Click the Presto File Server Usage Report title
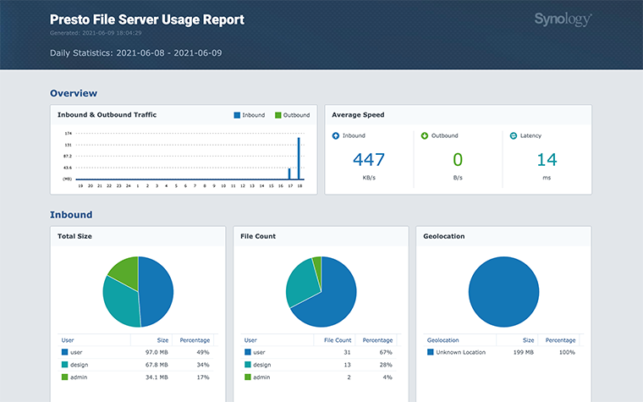Viewport: 643px width, 402px height. click(x=146, y=19)
